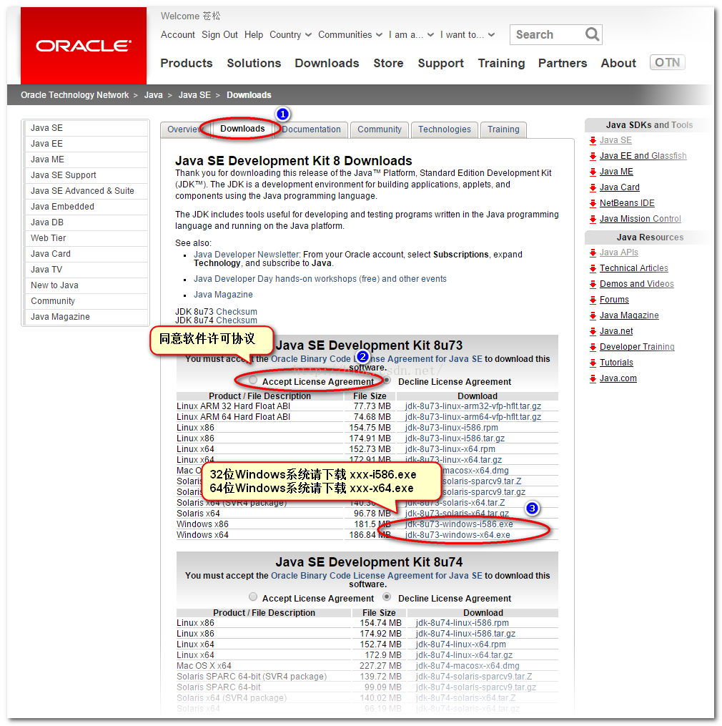This screenshot has width=722, height=726.
Task: Open Java SE breadcrumb link
Action: [194, 95]
